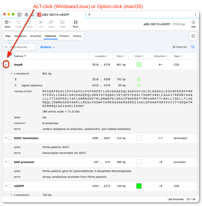
Task: Click signal sequence segment color swatch
Action: tap(139, 85)
